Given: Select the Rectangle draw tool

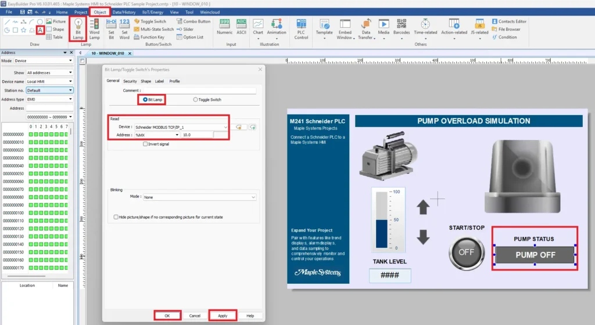Looking at the screenshot, I should click(15, 30).
